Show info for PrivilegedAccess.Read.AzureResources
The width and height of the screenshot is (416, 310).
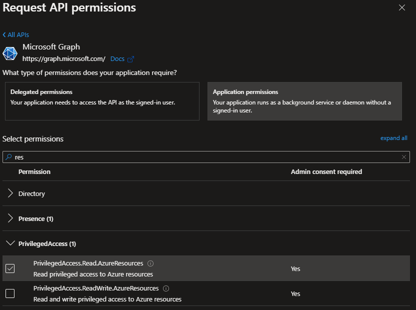(150, 263)
